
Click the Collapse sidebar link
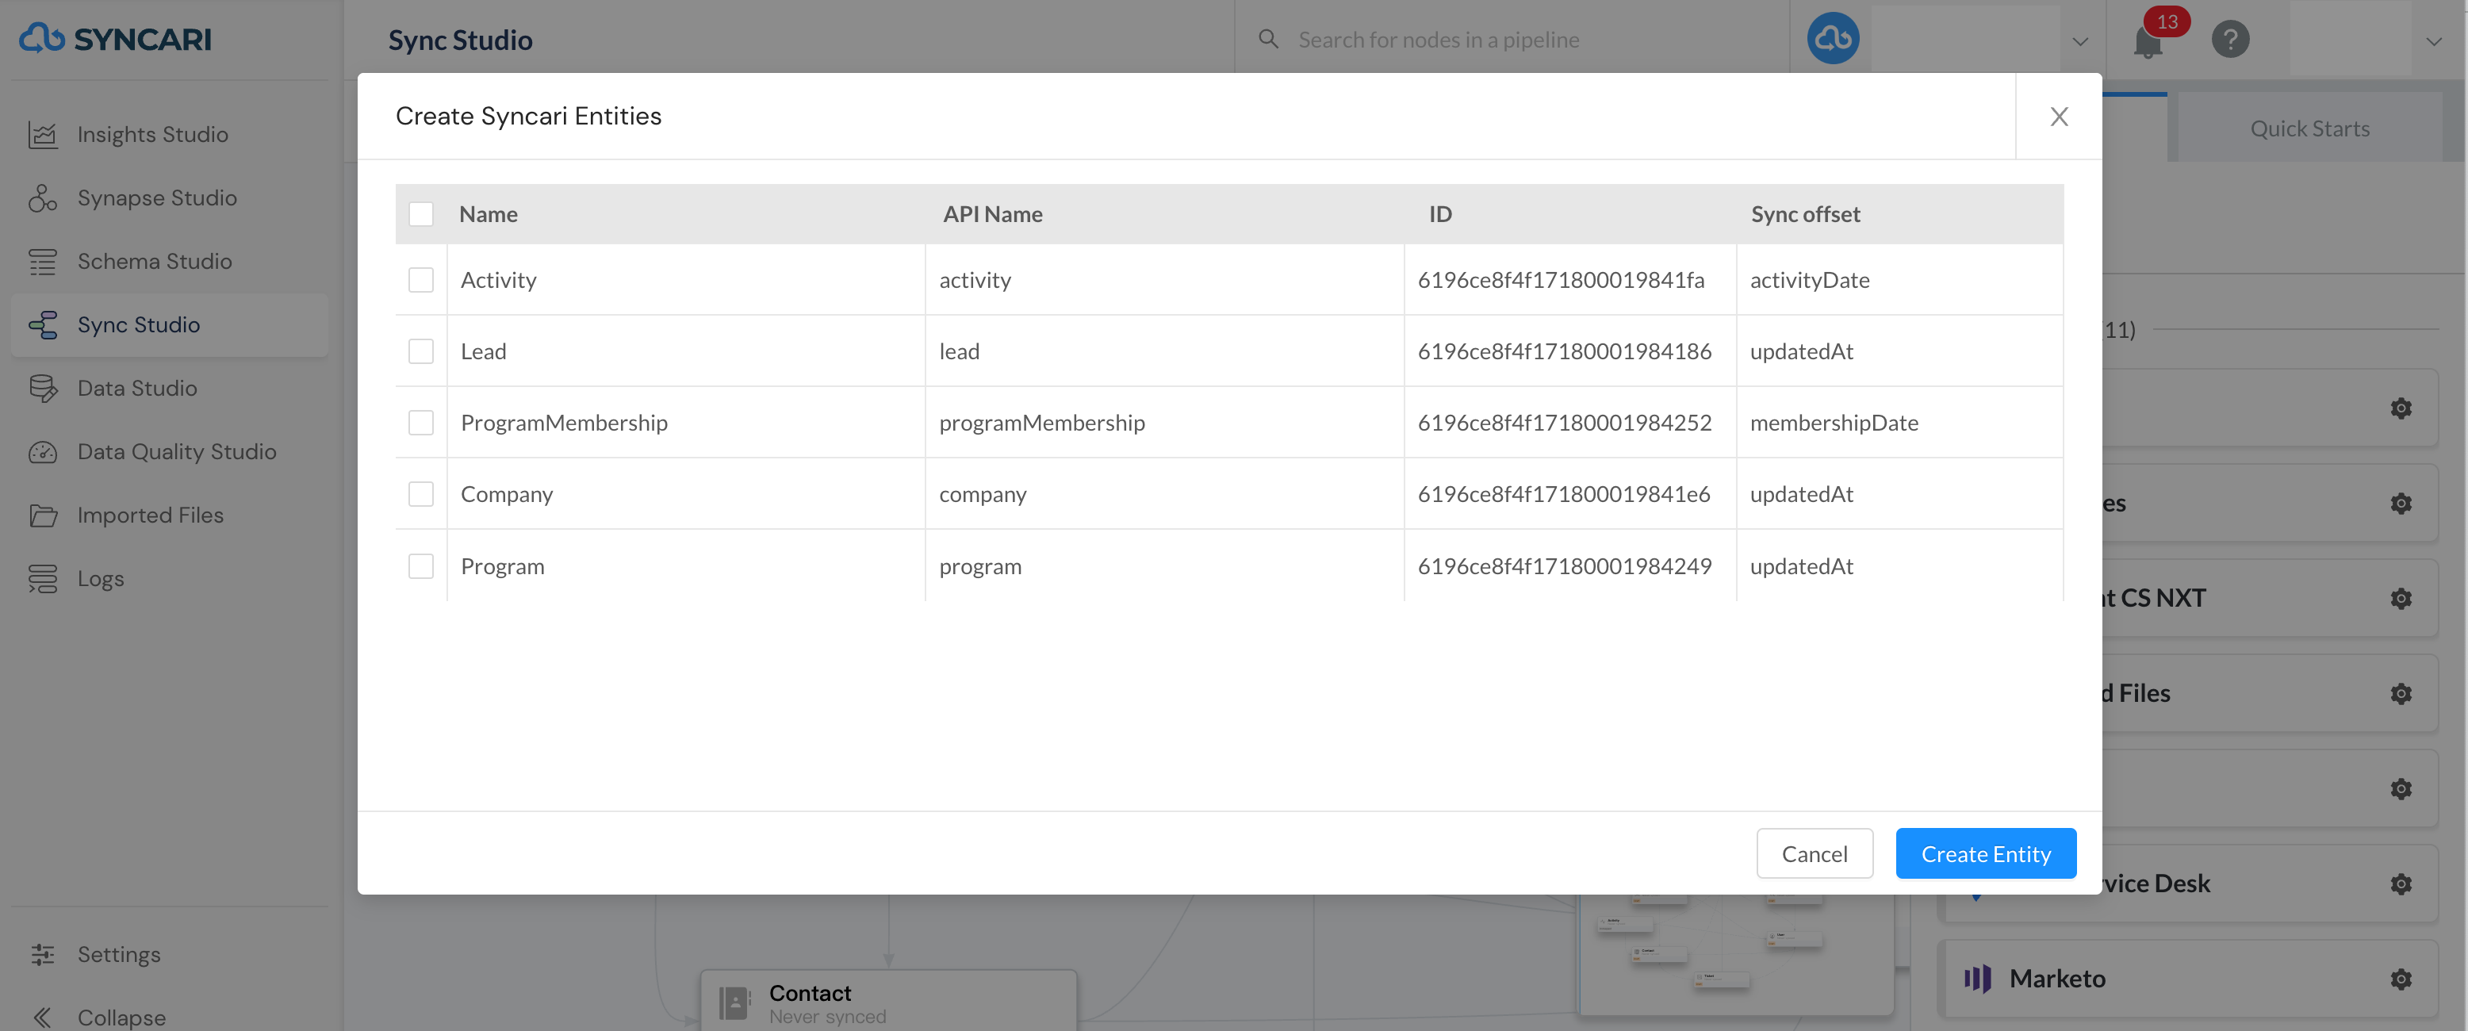[x=121, y=1018]
